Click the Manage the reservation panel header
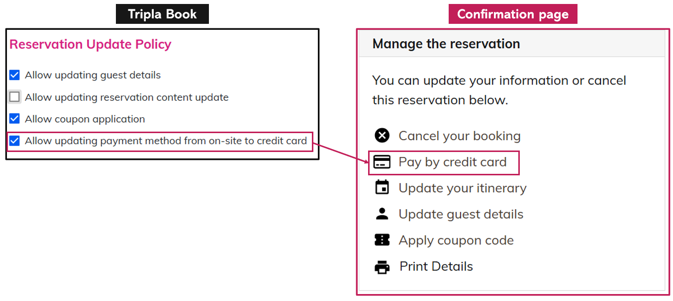 point(446,44)
